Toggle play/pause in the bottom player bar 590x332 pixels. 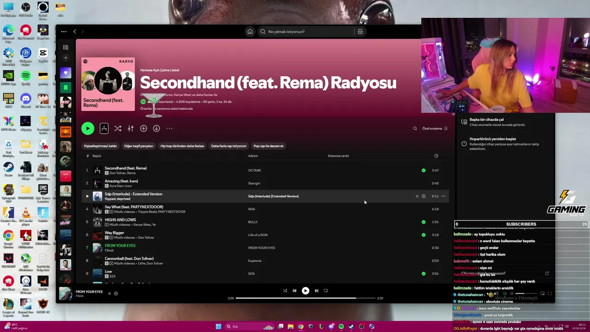pos(305,291)
